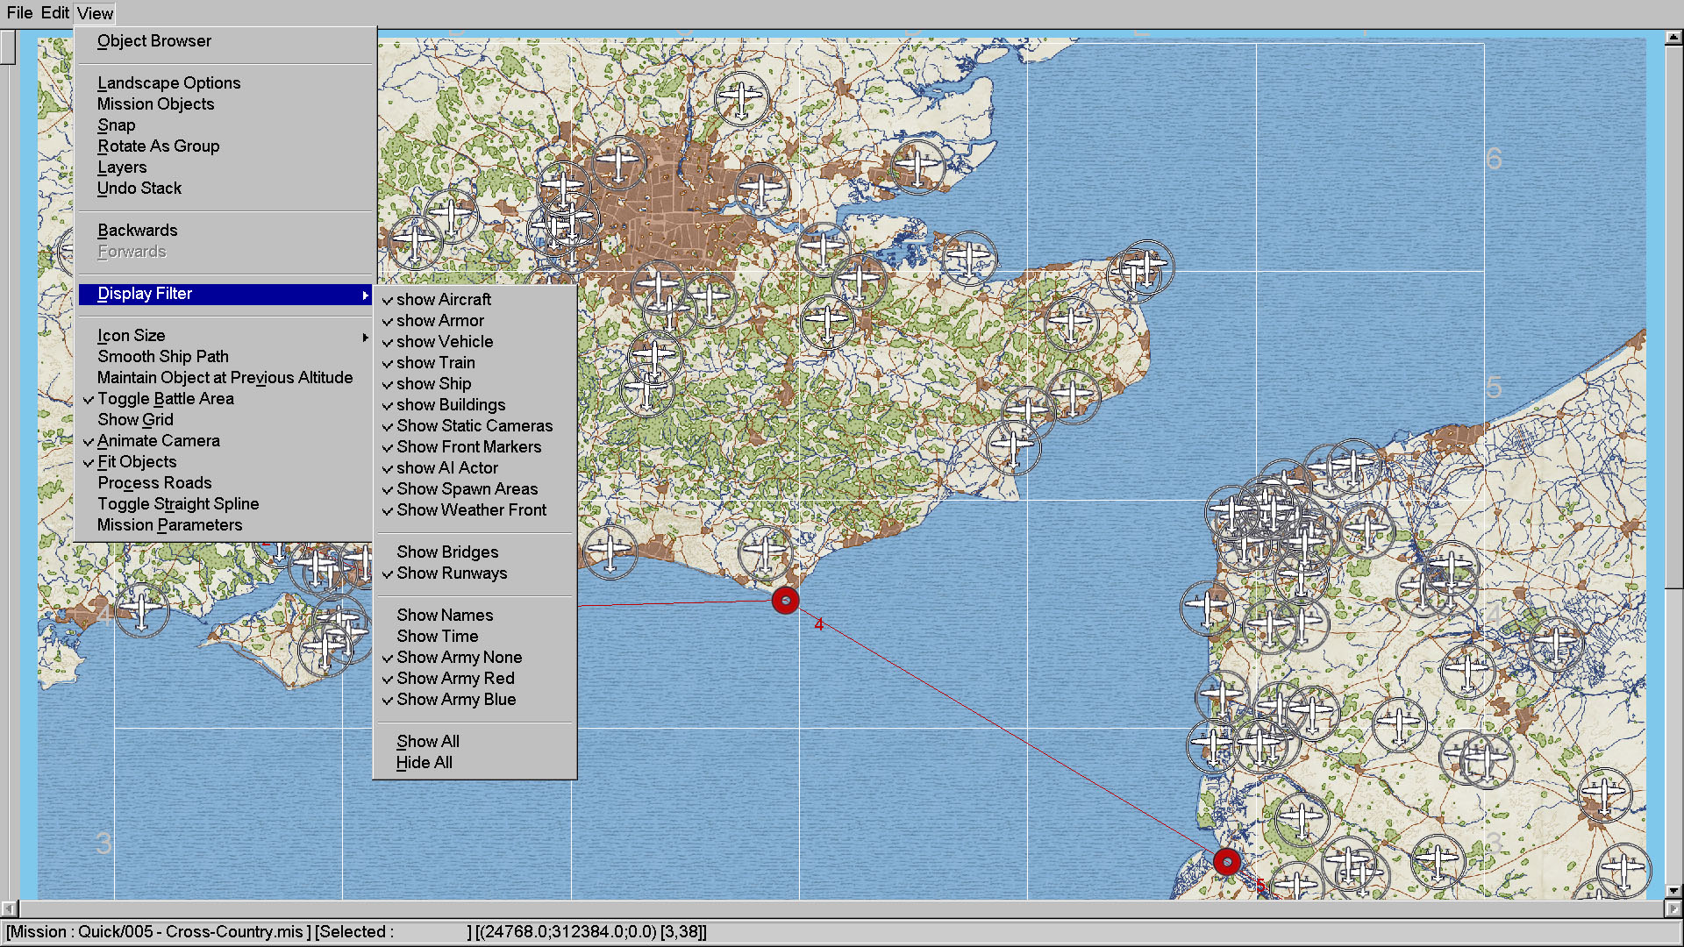
Task: Click Hide All in filter list
Action: click(424, 763)
